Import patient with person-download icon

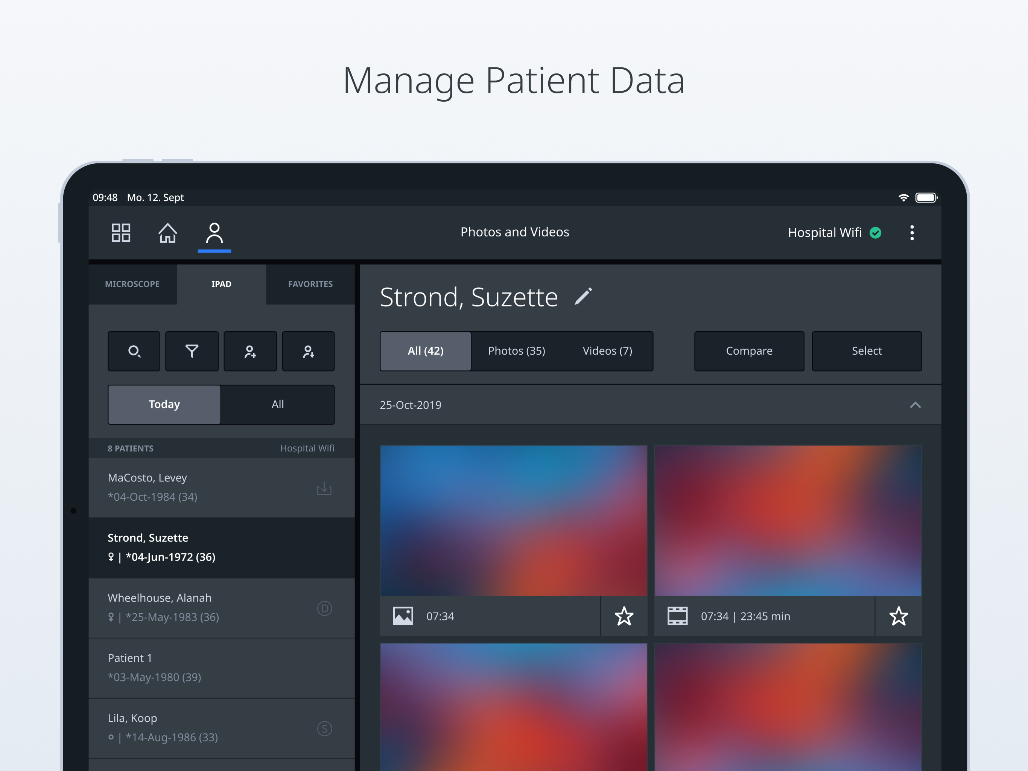[308, 351]
